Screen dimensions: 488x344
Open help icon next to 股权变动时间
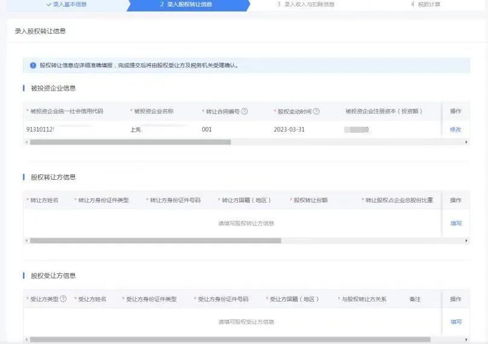(316, 111)
